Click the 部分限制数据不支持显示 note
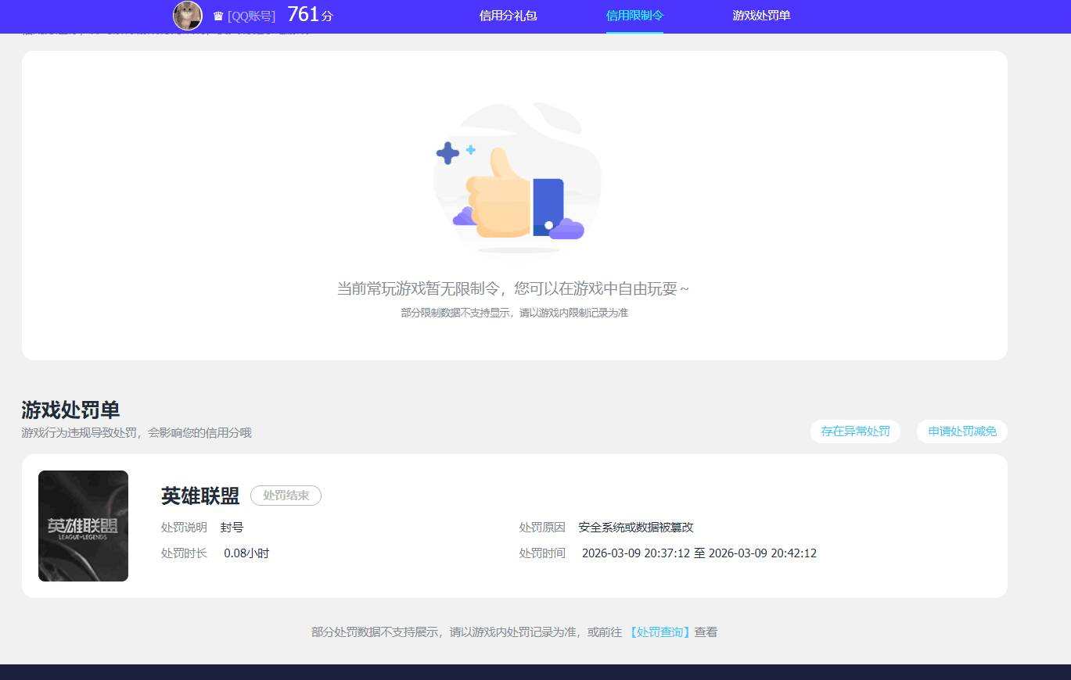 pyautogui.click(x=514, y=313)
